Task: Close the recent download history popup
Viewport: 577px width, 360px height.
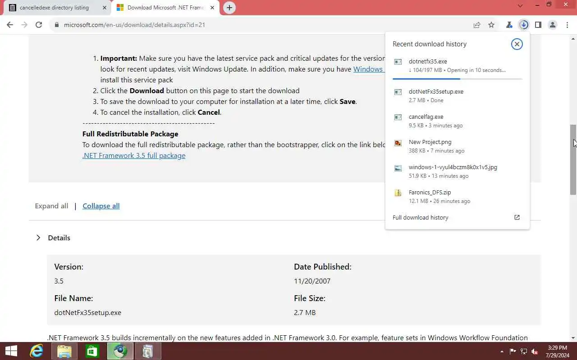Action: point(517,44)
